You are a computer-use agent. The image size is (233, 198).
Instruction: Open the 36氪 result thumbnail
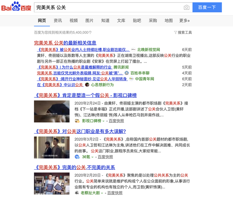click(x=52, y=148)
